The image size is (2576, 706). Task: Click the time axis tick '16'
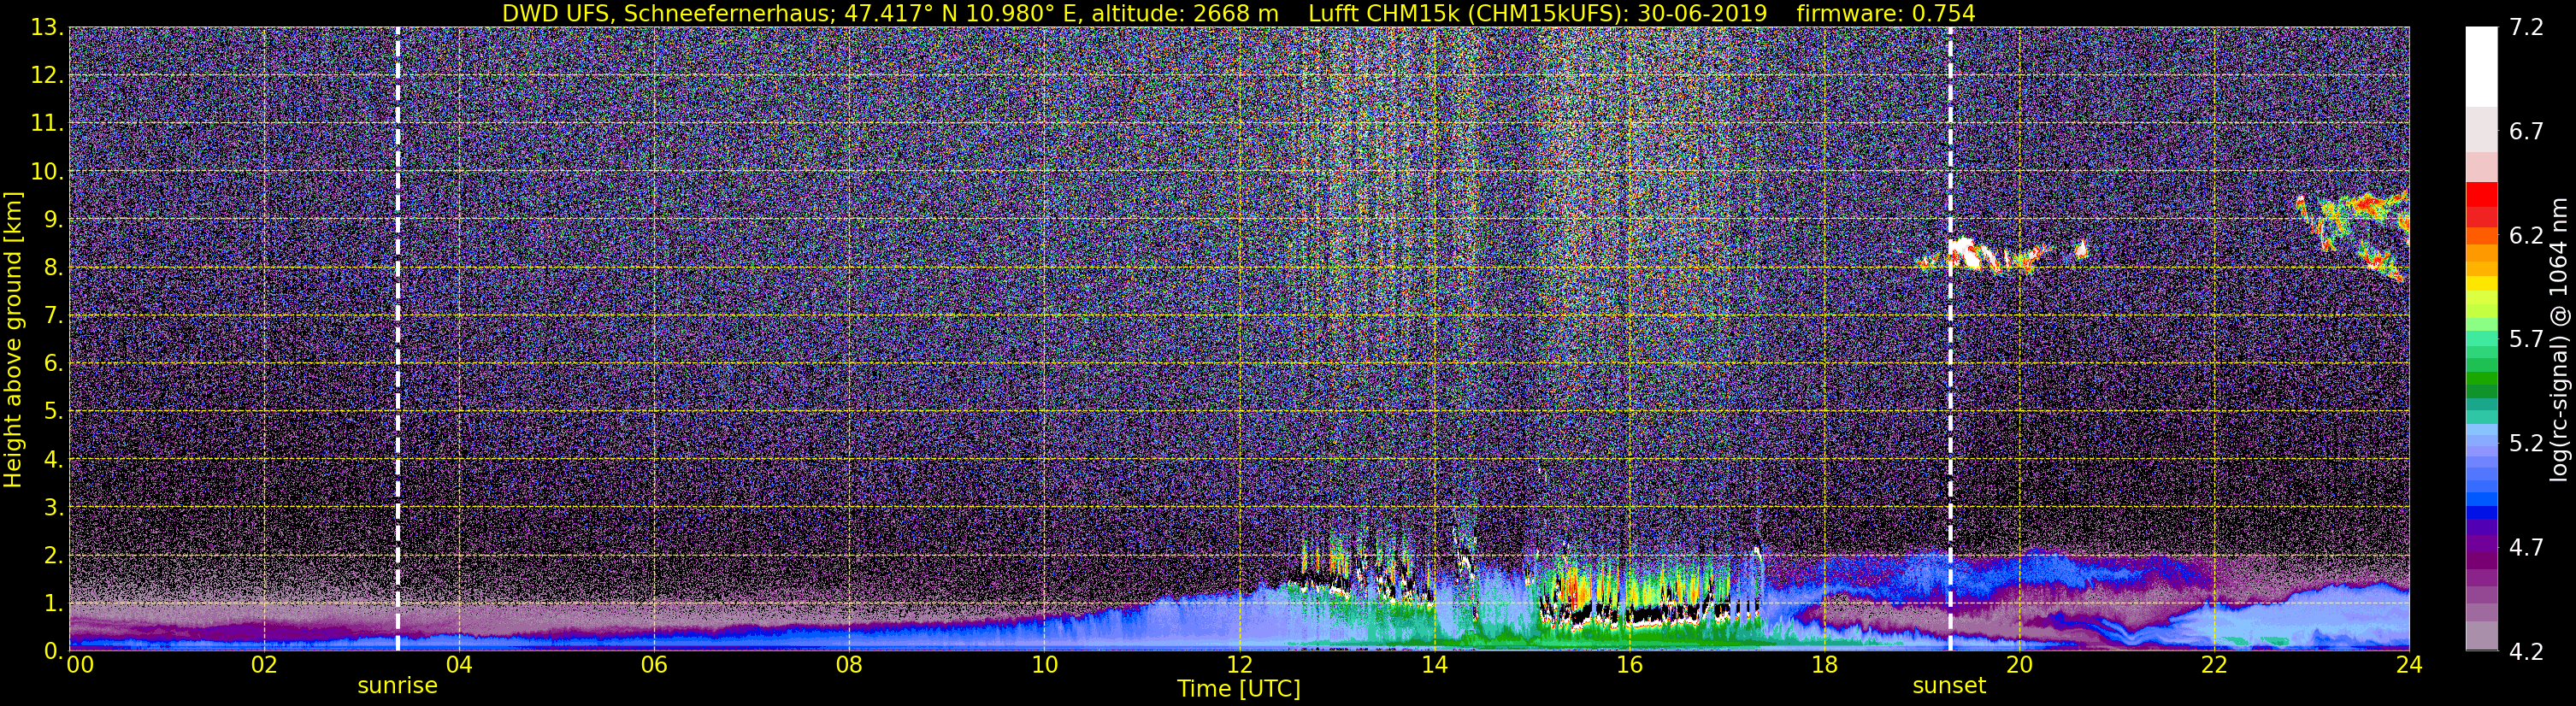click(1629, 665)
